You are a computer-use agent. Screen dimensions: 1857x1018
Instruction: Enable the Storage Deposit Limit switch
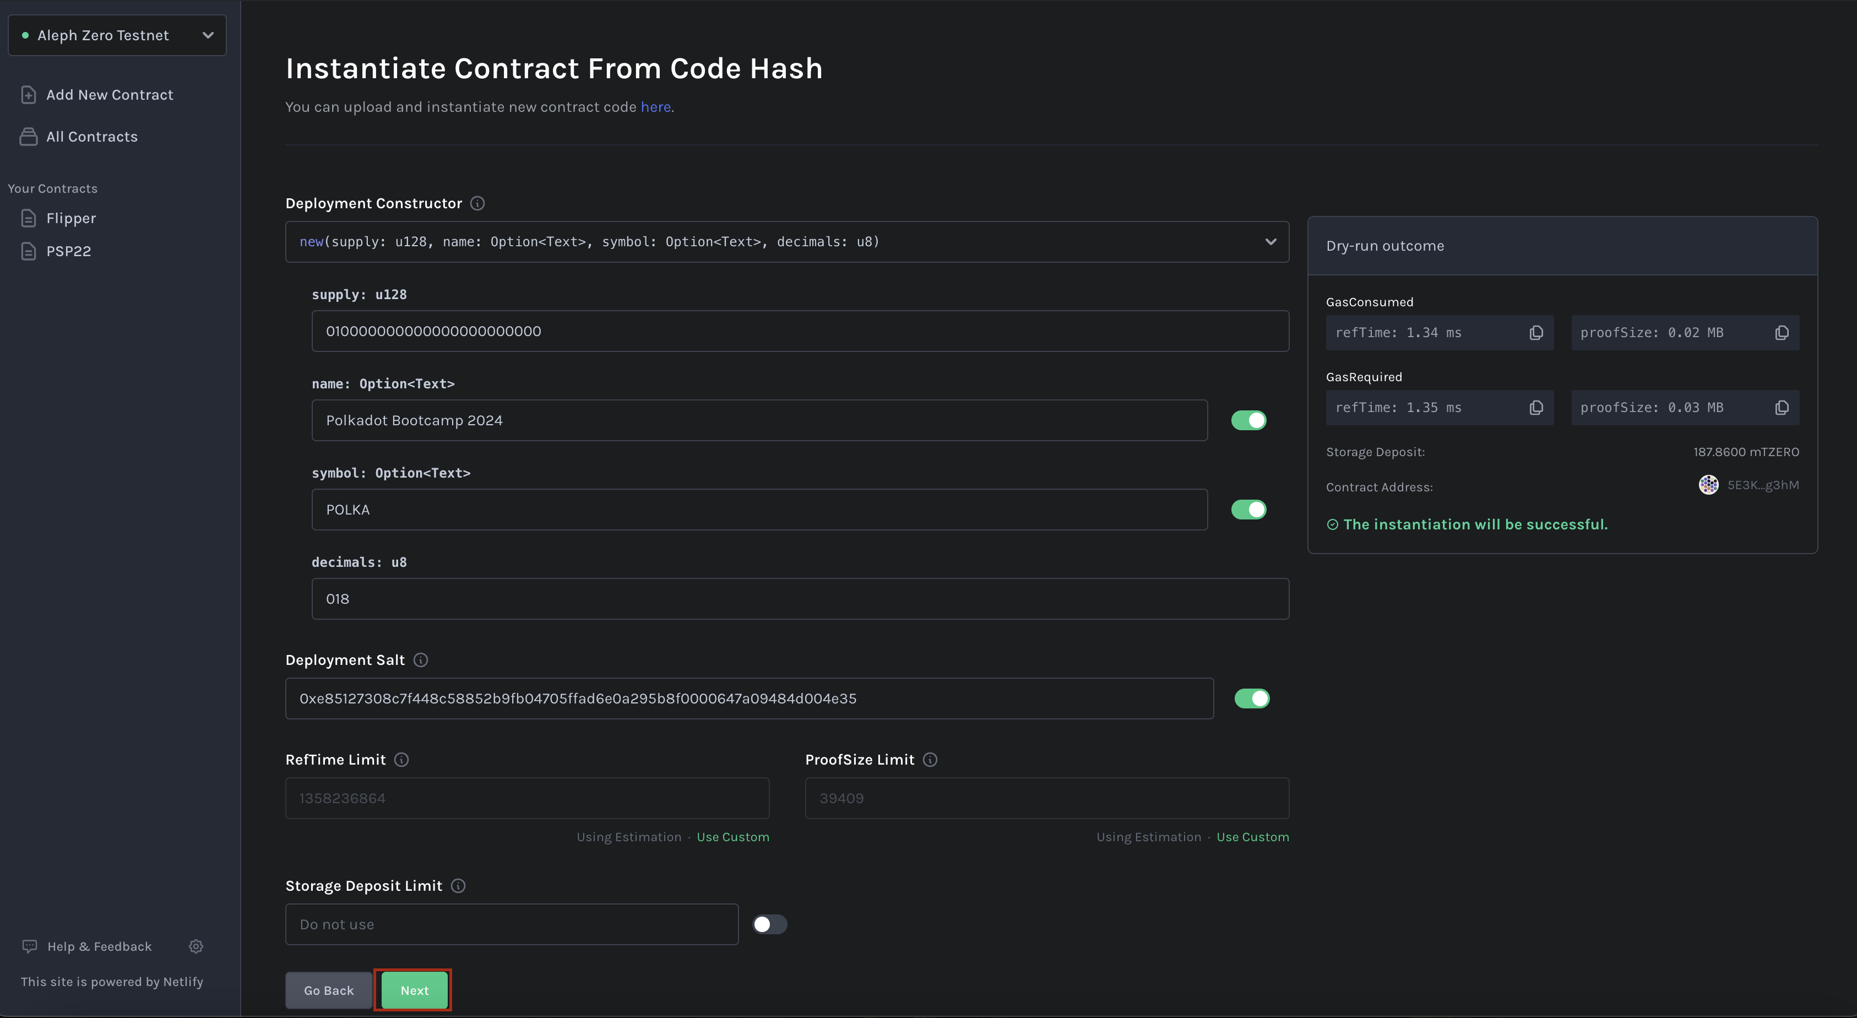point(769,924)
